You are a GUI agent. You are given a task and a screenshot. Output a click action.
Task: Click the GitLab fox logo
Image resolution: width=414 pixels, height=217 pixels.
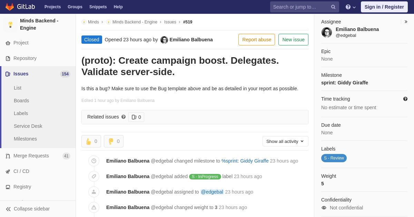(x=10, y=7)
